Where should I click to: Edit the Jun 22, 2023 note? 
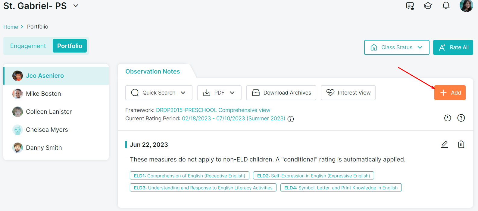(444, 144)
